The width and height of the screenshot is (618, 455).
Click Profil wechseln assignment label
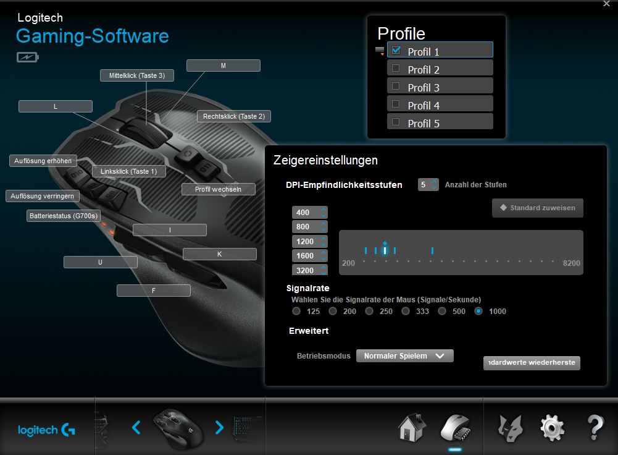point(219,189)
